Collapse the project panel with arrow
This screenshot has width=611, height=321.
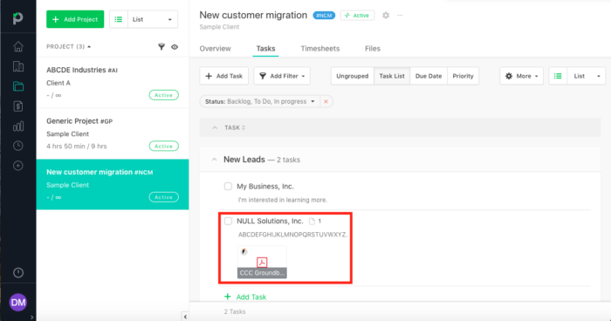(x=185, y=317)
